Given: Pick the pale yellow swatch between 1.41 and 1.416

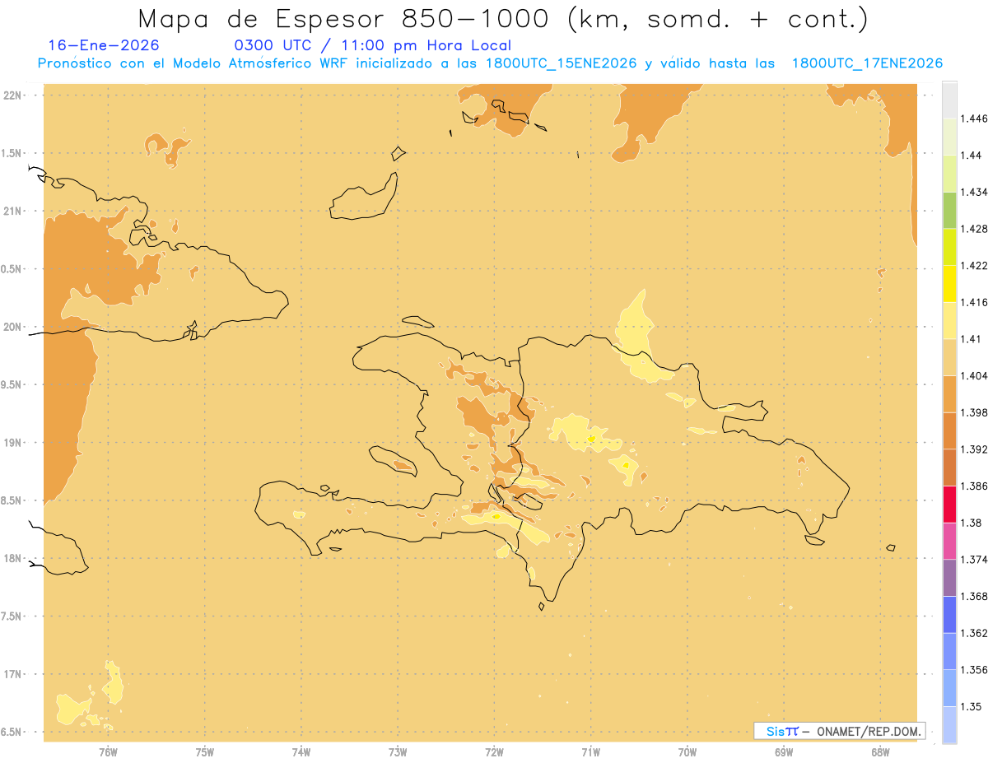Looking at the screenshot, I should point(949,320).
